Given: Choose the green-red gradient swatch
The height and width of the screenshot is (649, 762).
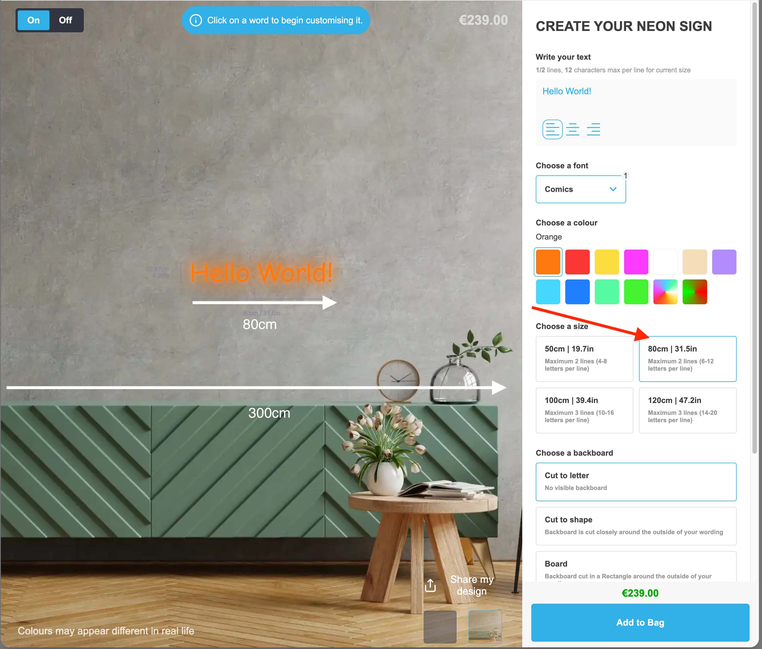Looking at the screenshot, I should tap(694, 292).
